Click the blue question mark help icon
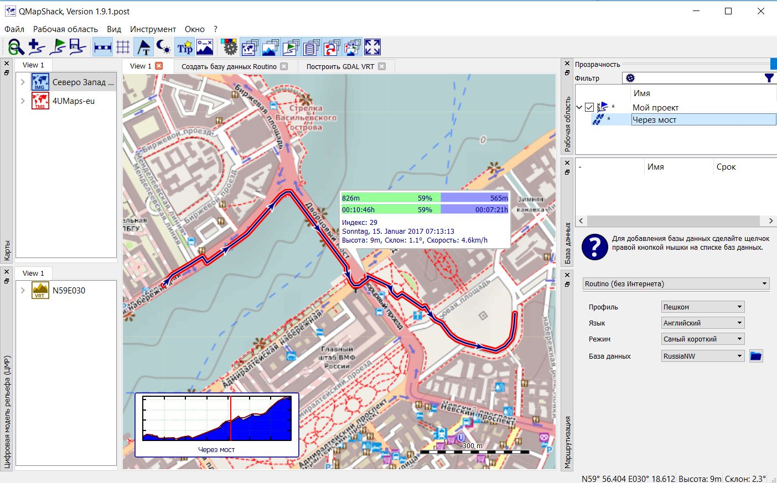Viewport: 777px width, 483px height. pyautogui.click(x=595, y=246)
